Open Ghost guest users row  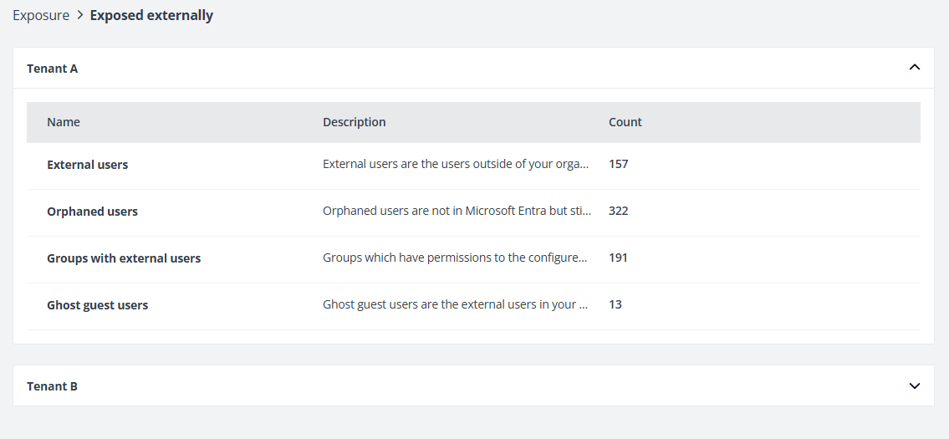point(473,306)
